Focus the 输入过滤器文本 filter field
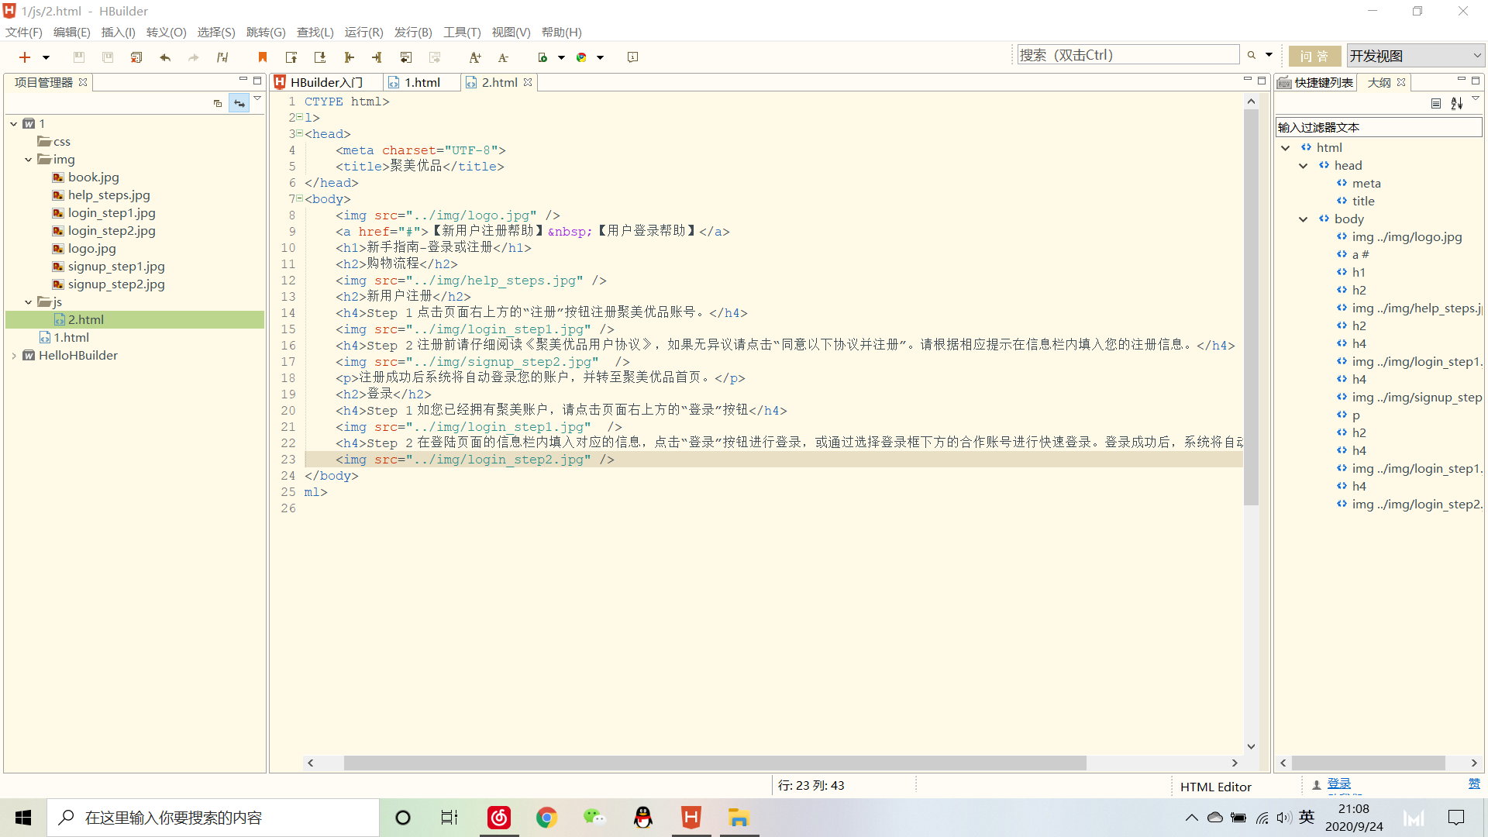The height and width of the screenshot is (837, 1488). 1379,127
